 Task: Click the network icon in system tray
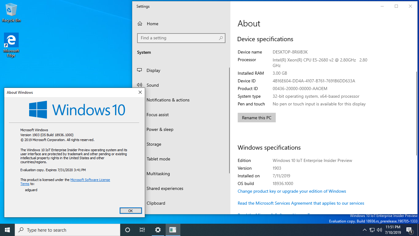pyautogui.click(x=372, y=230)
